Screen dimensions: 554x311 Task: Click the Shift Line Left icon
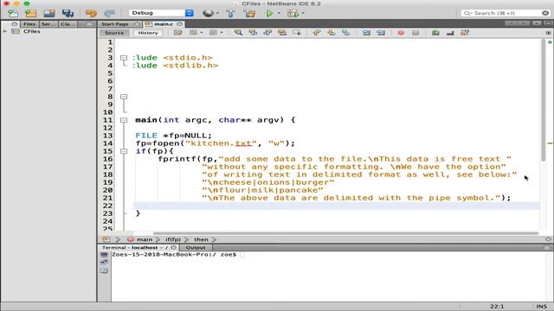point(366,33)
